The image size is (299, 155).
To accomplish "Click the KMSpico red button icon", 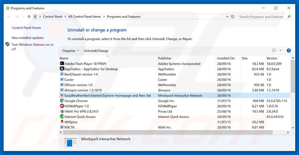I will tap(62, 122).
